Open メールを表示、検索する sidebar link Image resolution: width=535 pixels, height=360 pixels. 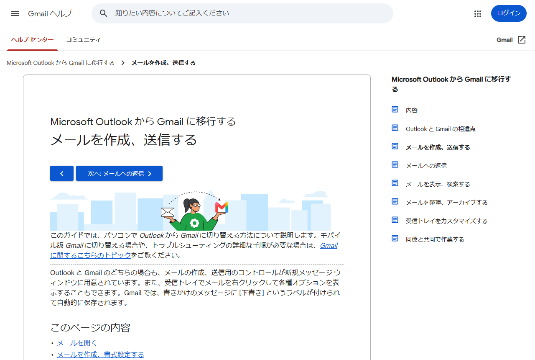coord(438,184)
